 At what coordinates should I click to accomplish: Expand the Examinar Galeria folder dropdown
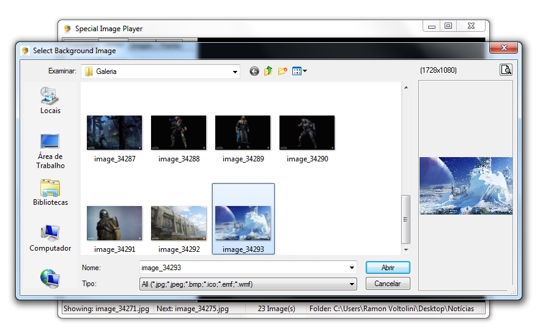[x=234, y=72]
